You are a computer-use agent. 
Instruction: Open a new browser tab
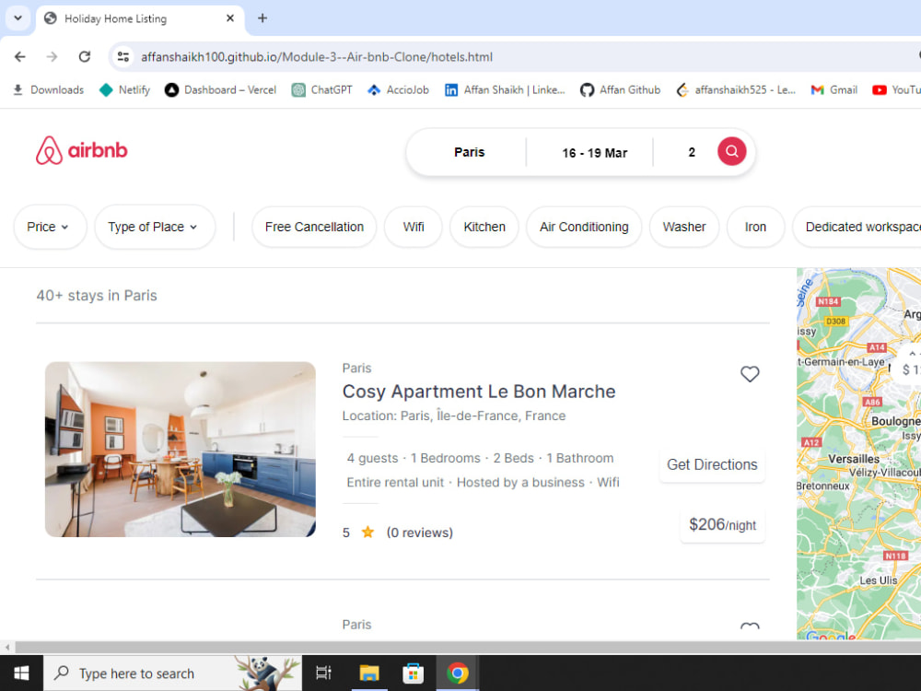262,18
